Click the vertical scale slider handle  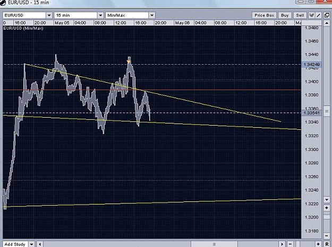tap(327, 111)
